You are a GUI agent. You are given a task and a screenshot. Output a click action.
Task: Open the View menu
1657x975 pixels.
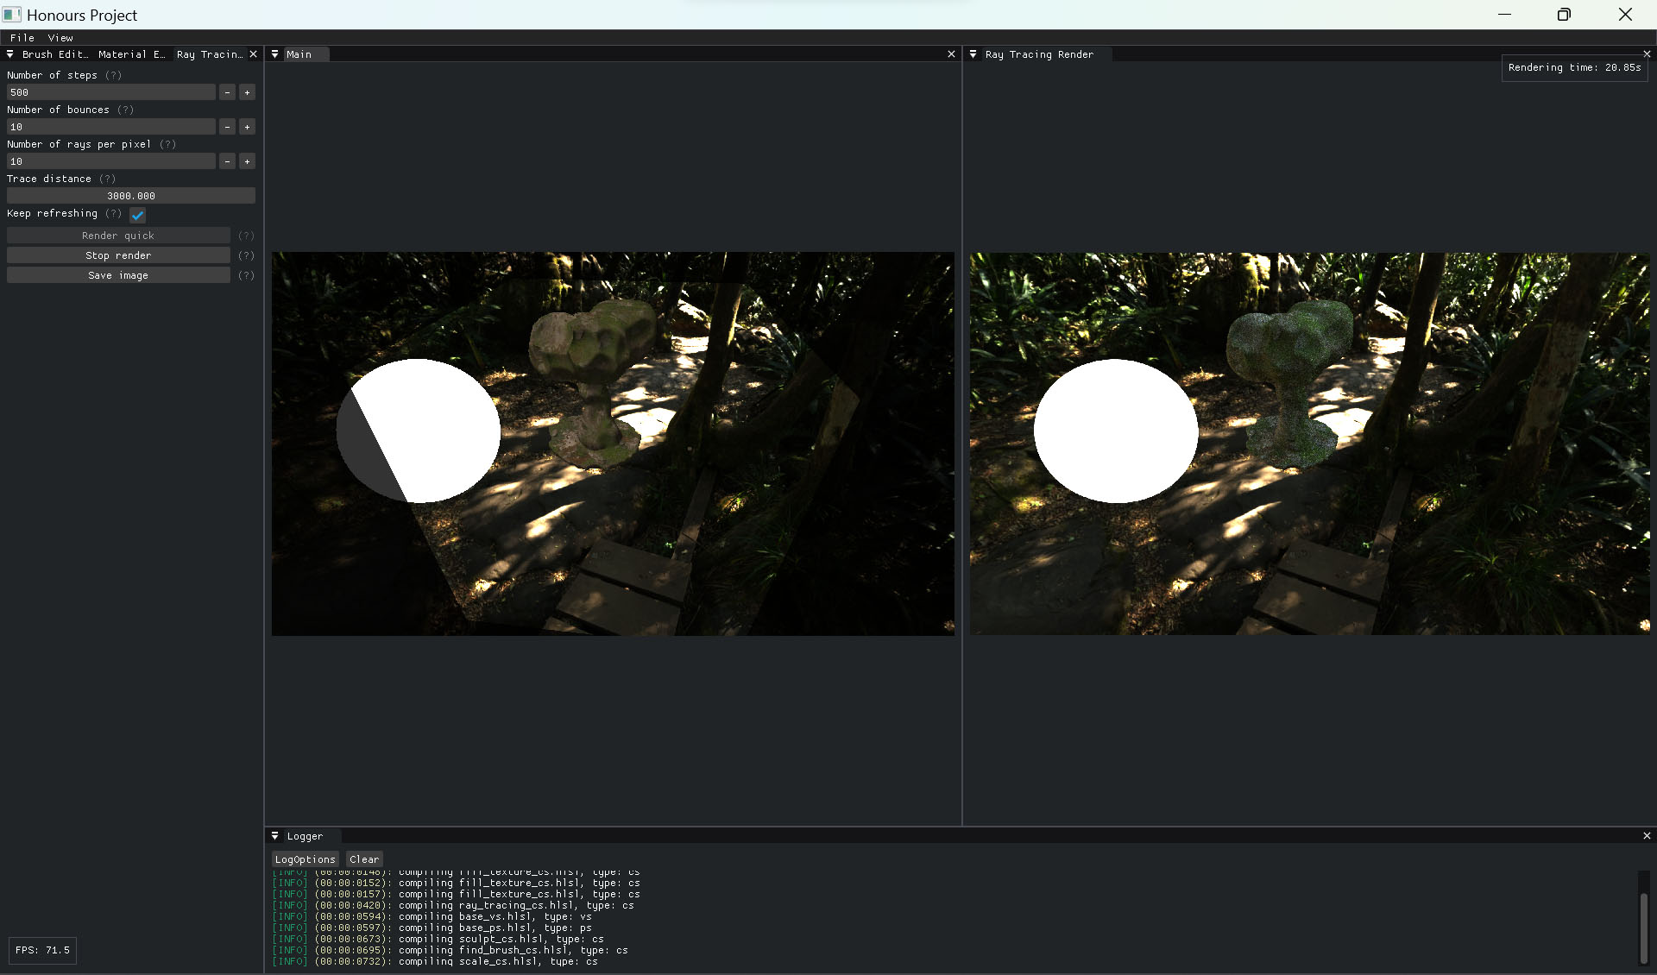coord(60,38)
